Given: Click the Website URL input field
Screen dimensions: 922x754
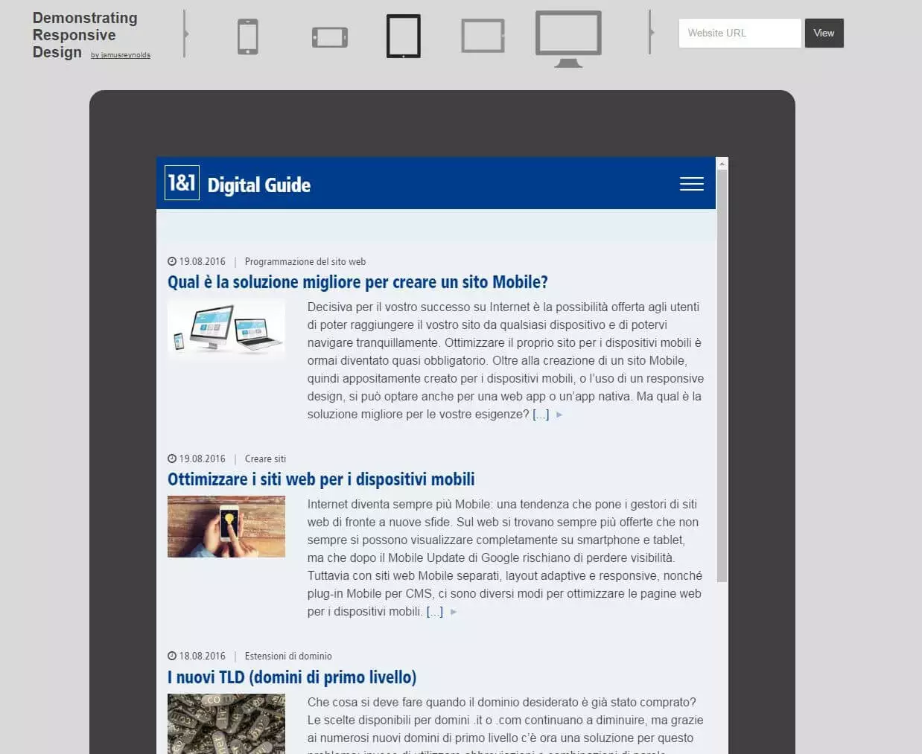Looking at the screenshot, I should click(740, 33).
